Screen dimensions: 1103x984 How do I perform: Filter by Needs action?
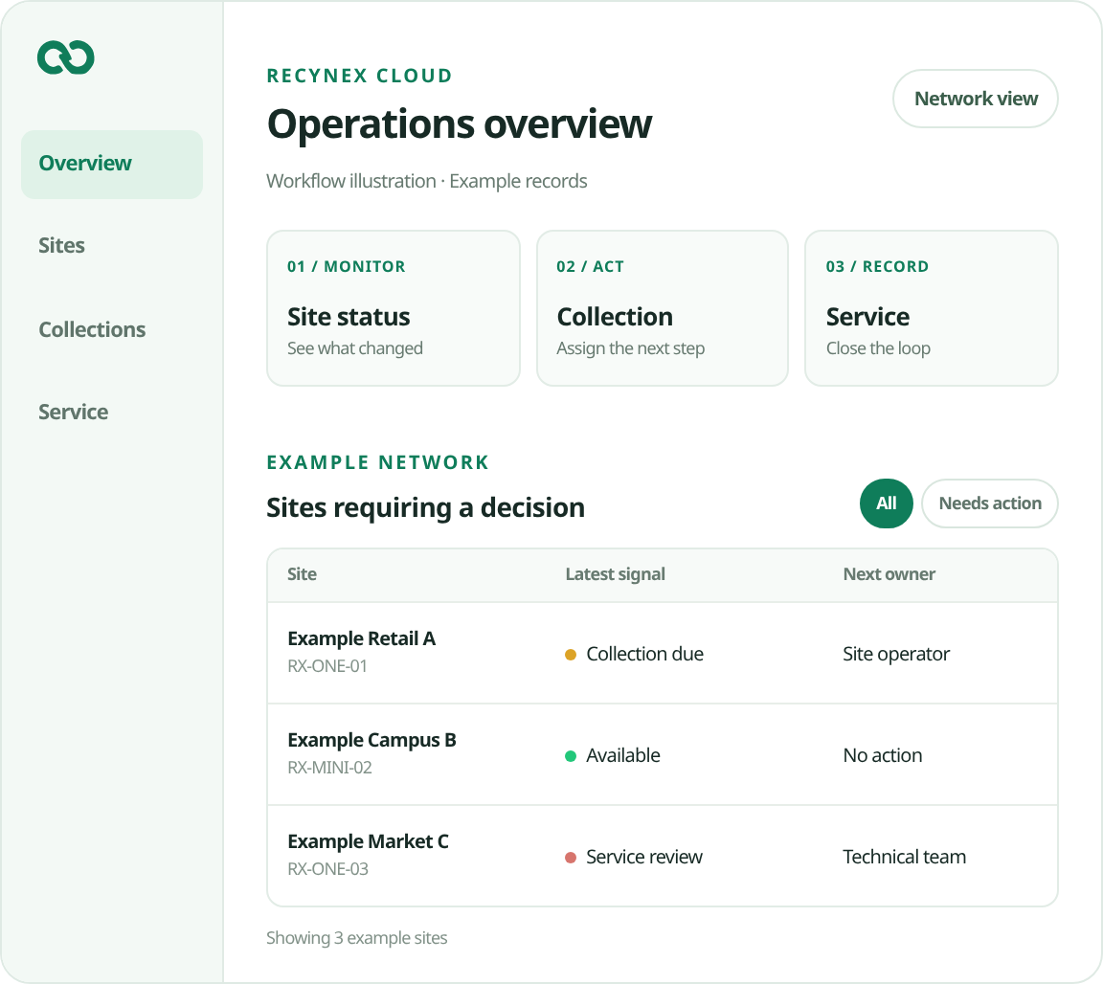990,503
